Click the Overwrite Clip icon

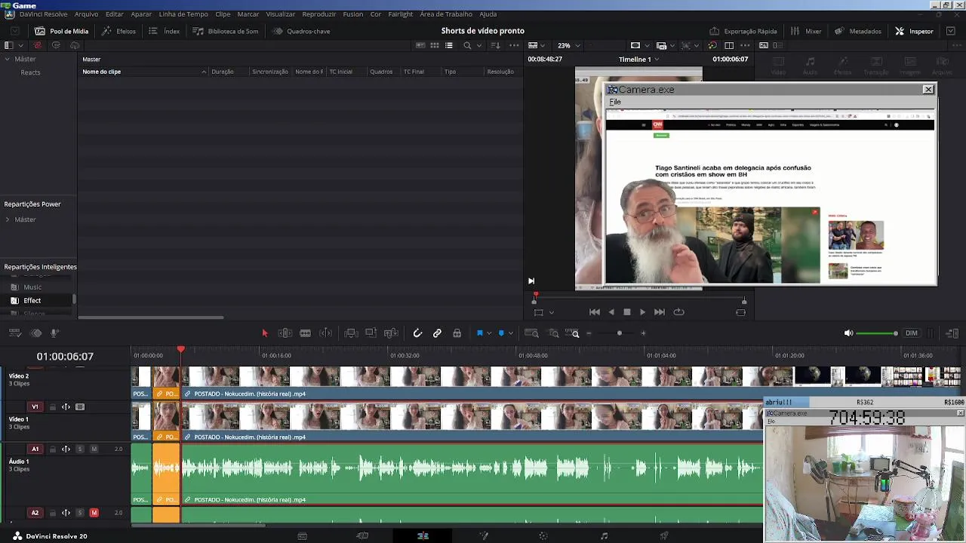coord(371,333)
